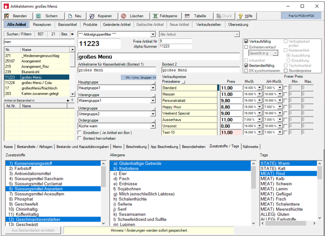Viewport: 325px width, 236px height.
Task: Click the arrow next to Bes. in search bar
Action: (x=72, y=34)
